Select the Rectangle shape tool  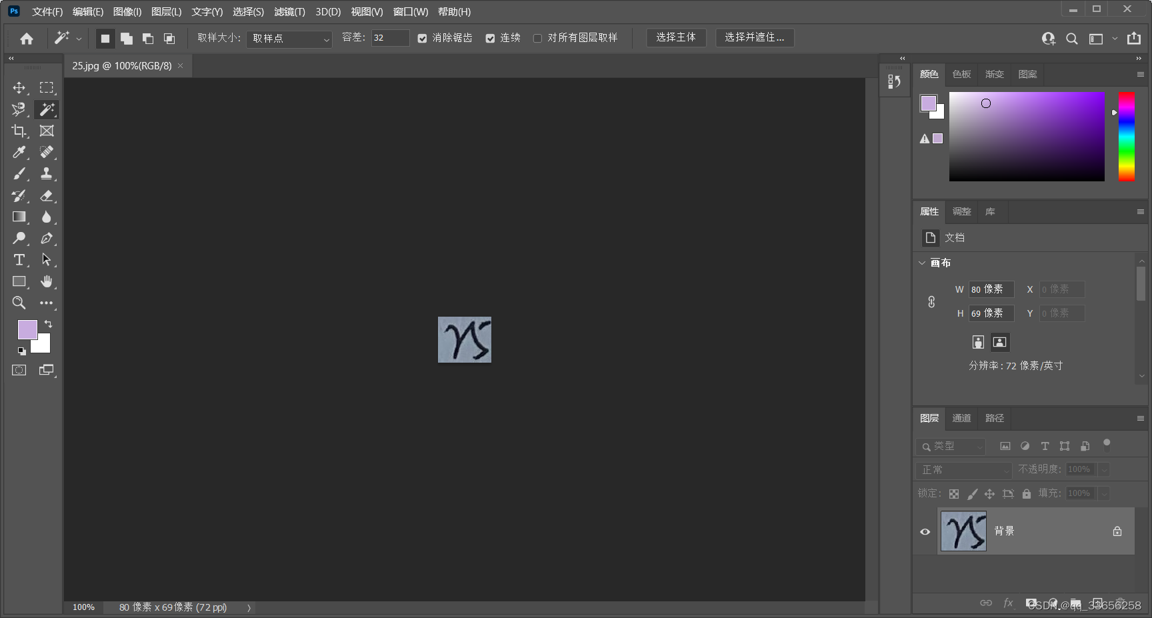click(19, 281)
